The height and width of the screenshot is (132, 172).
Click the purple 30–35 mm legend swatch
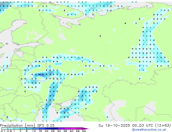pos(61,128)
